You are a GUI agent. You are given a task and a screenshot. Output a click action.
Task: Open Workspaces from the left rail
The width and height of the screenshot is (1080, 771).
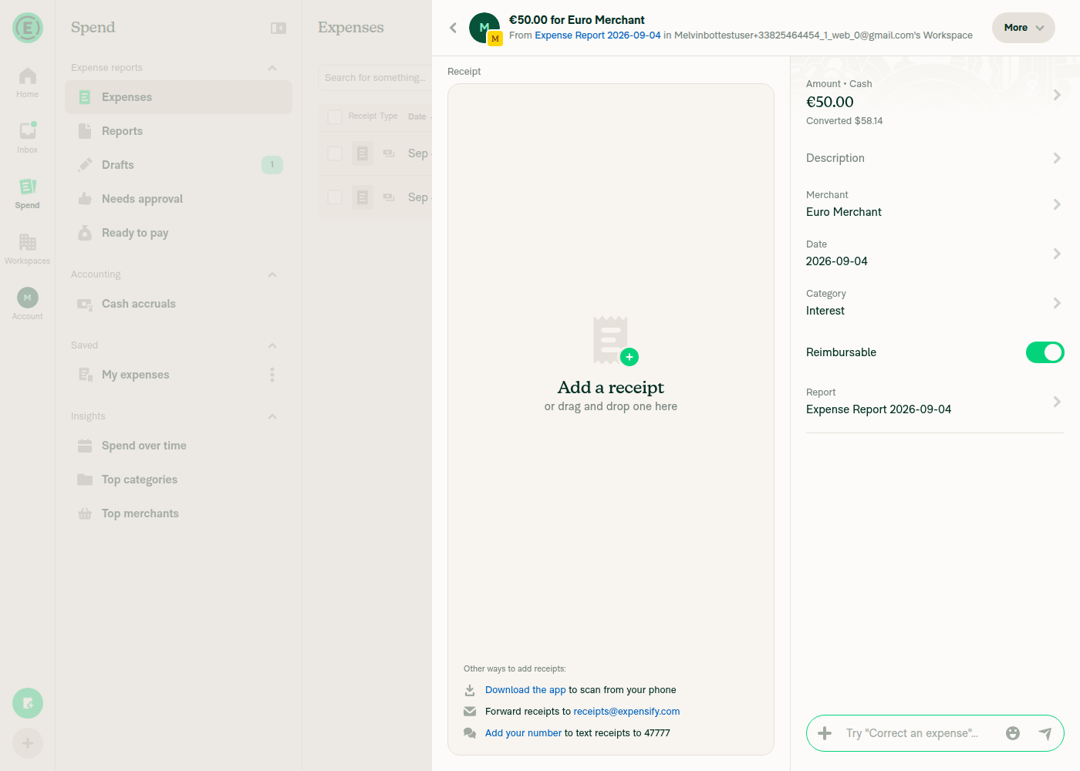click(x=28, y=248)
